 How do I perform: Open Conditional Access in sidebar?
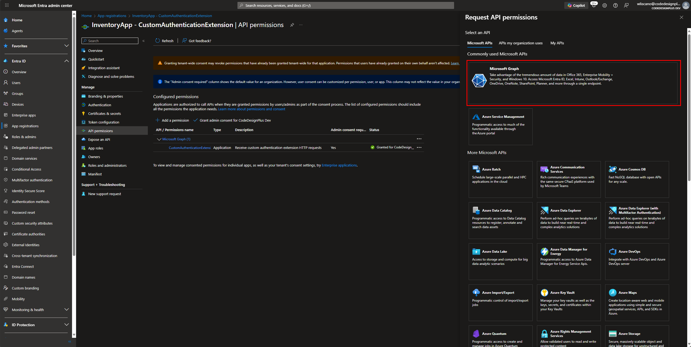click(27, 169)
